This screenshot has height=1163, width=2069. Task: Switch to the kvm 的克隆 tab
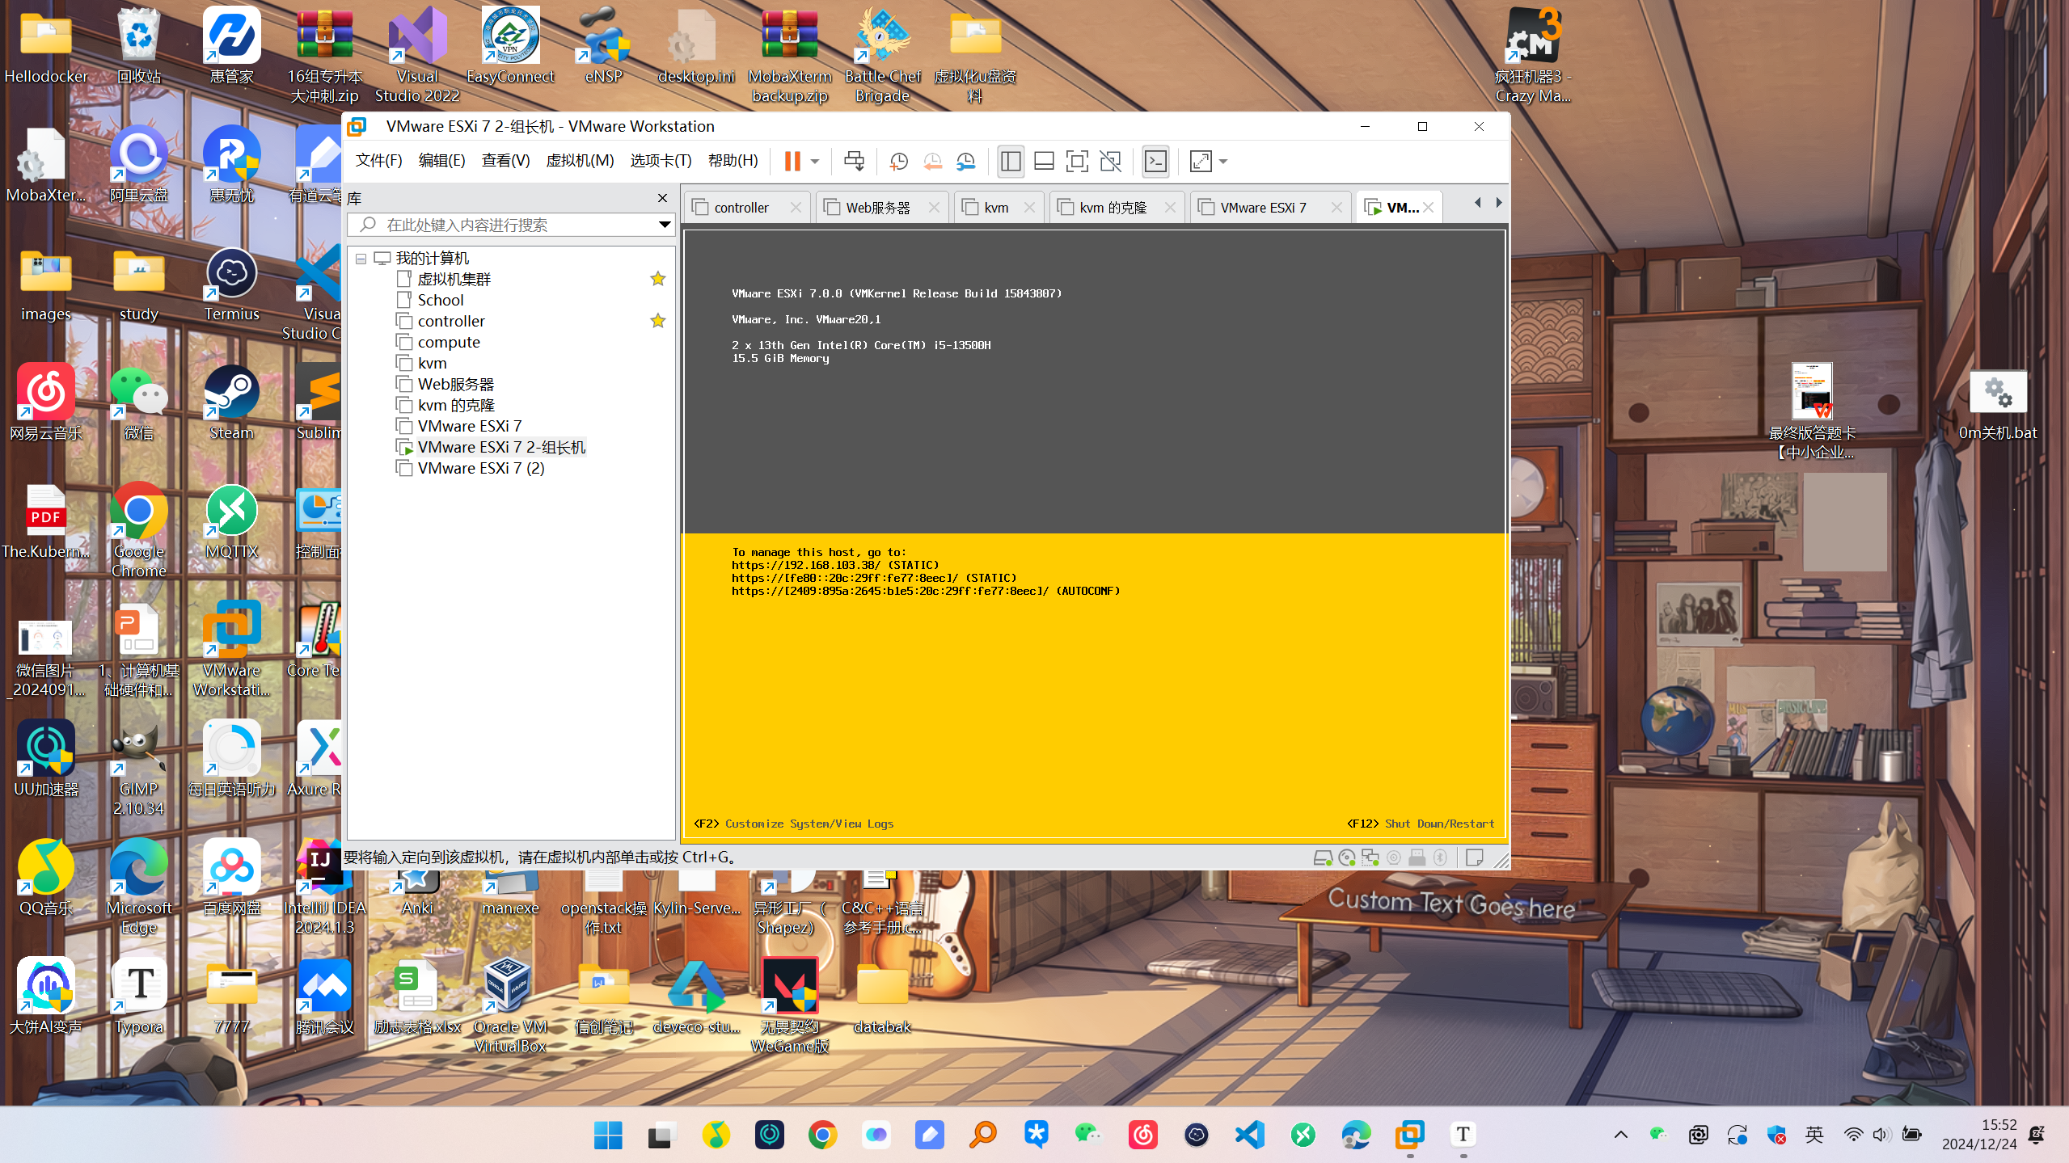coord(1112,208)
